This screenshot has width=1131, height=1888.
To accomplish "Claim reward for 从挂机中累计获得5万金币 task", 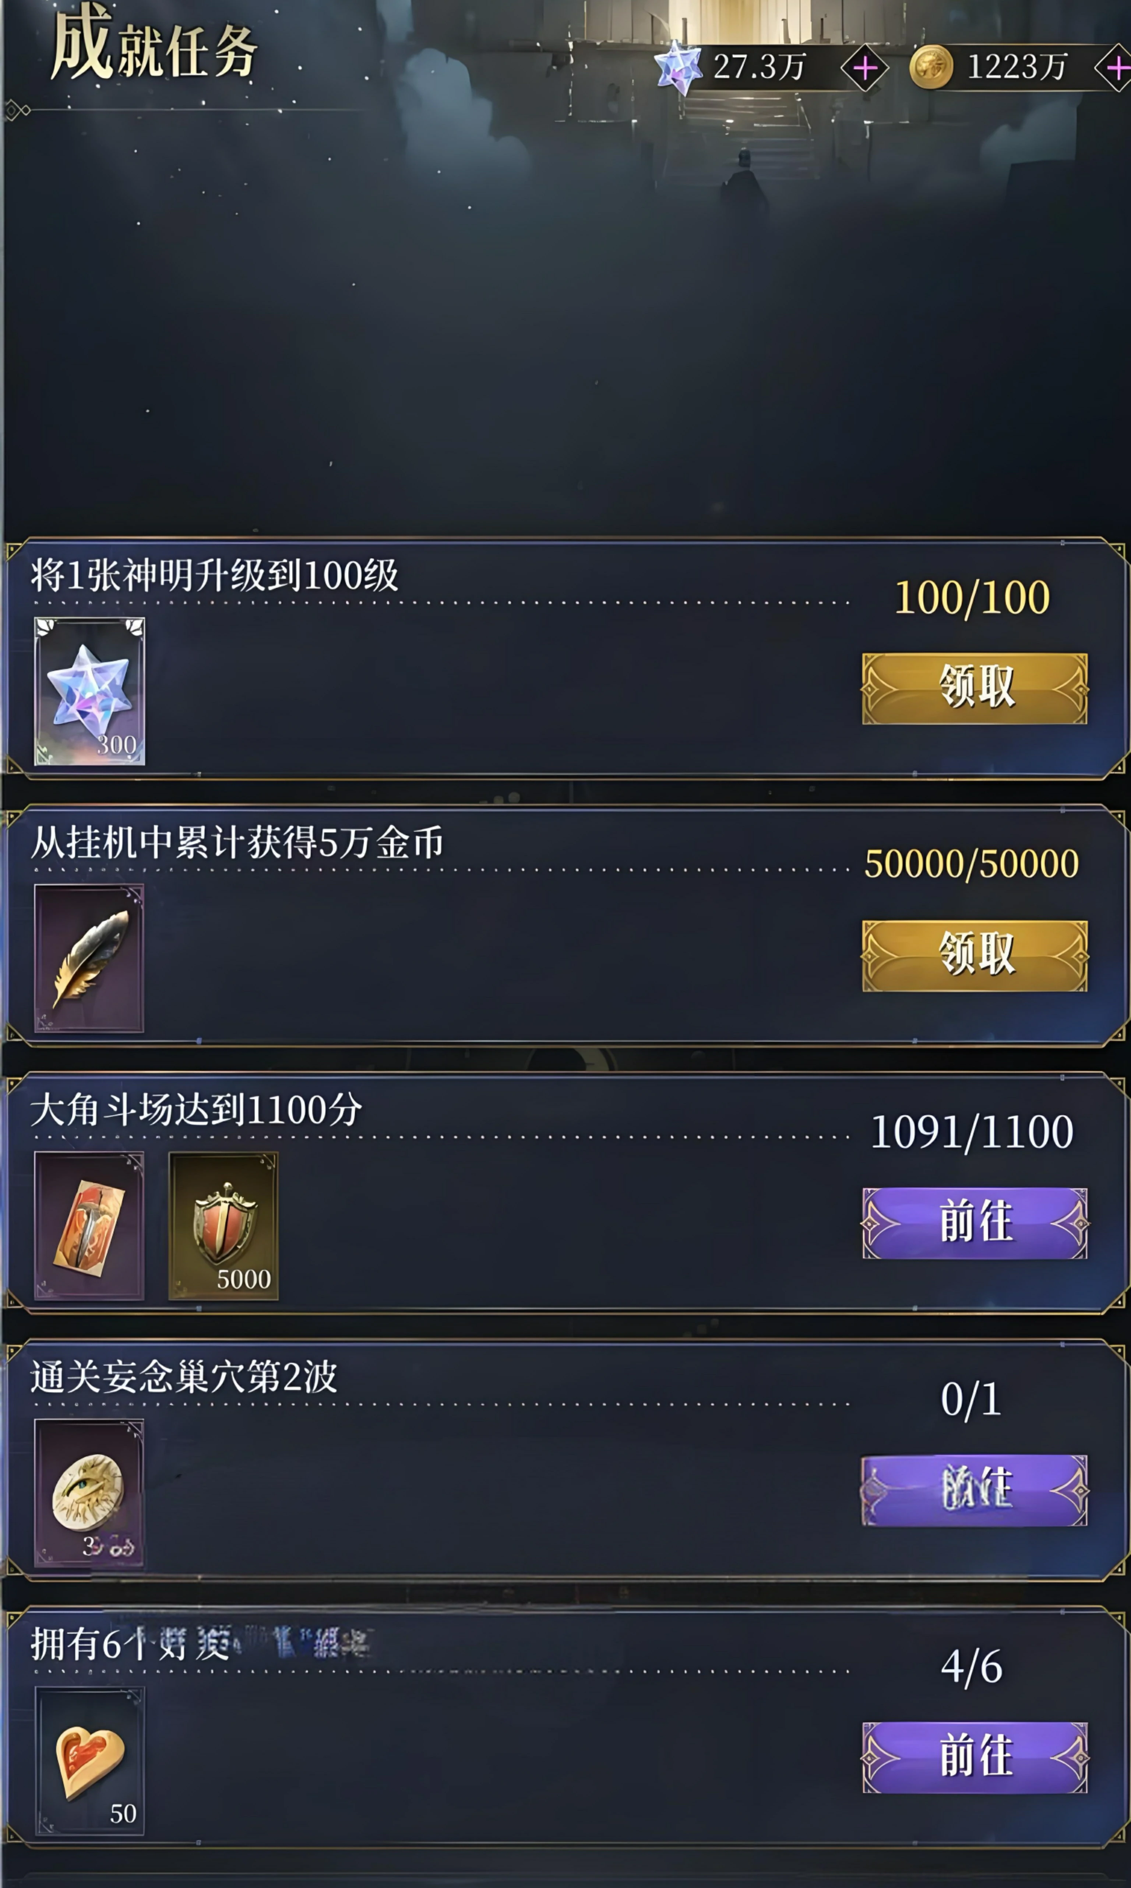I will (974, 956).
